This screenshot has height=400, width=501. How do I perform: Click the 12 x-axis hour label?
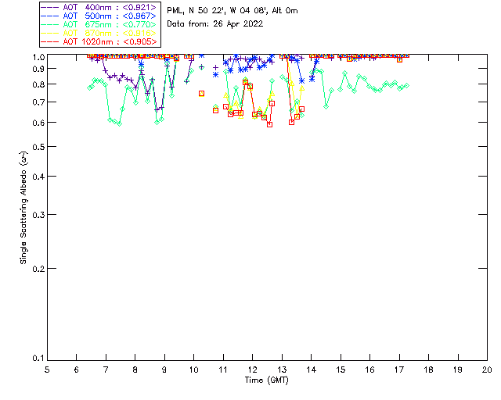252,370
